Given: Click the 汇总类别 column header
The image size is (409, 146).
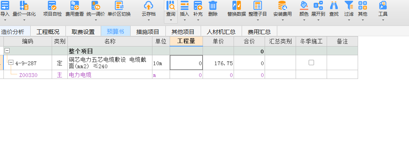Looking at the screenshot, I should 280,41.
